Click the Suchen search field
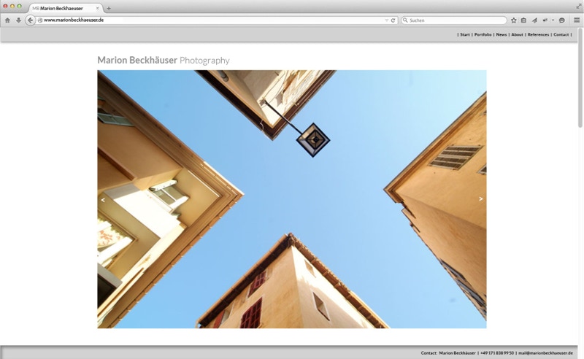584x359 pixels. pyautogui.click(x=453, y=20)
